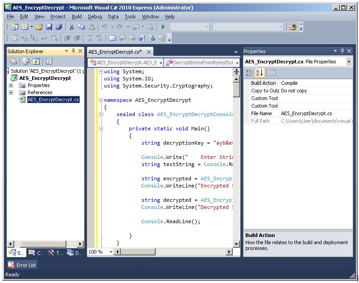Click the Cut scissors icon
Image resolution: width=359 pixels, height=283 pixels.
(71, 27)
